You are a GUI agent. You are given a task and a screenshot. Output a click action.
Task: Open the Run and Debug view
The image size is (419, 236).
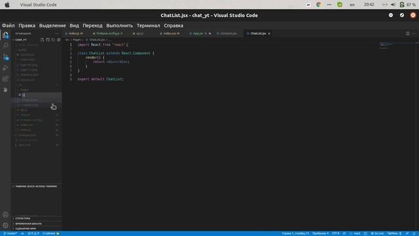5,68
